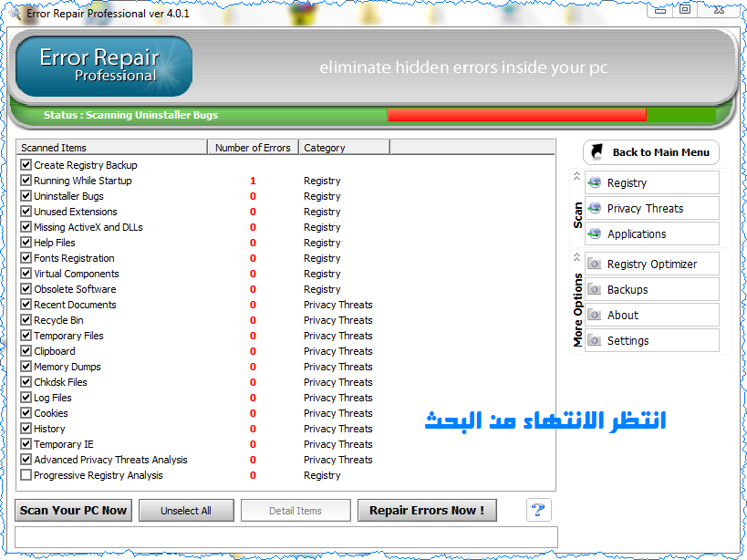Screen dimensions: 747x560
Task: Close the Error Repair Professional window
Action: point(719,10)
